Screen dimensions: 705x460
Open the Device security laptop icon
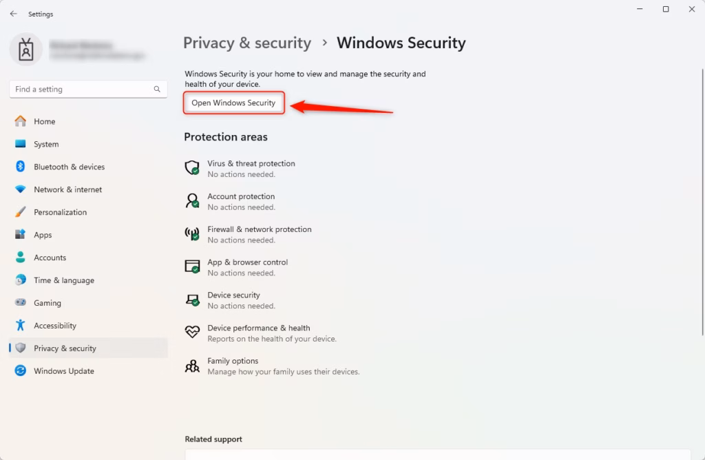tap(192, 300)
